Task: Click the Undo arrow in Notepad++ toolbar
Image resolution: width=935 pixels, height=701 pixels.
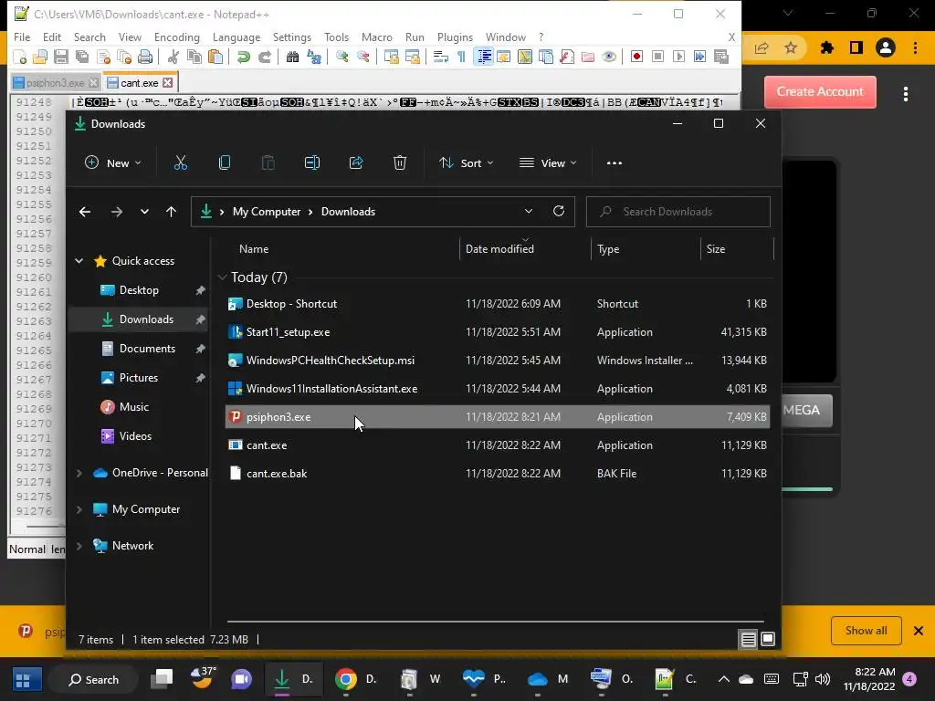Action: click(x=243, y=57)
